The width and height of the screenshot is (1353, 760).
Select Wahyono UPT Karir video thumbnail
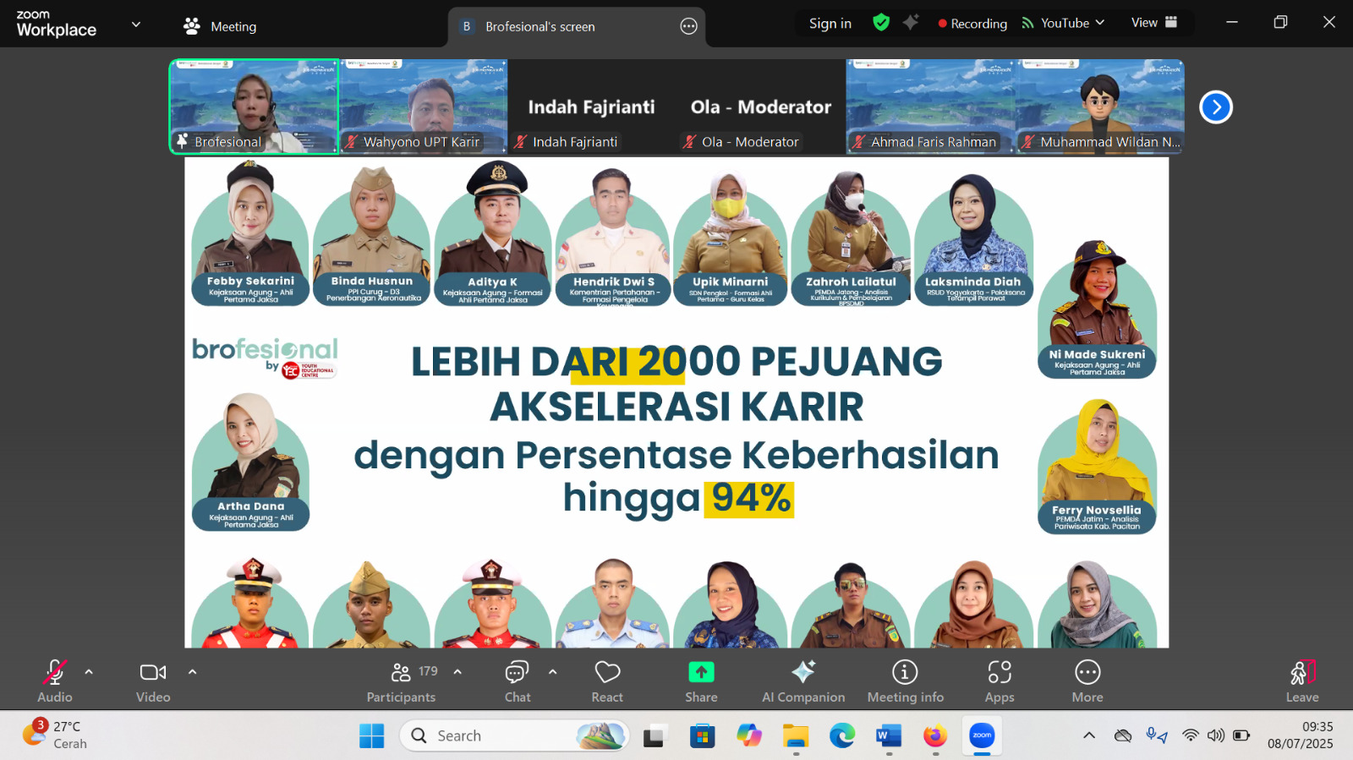[423, 107]
